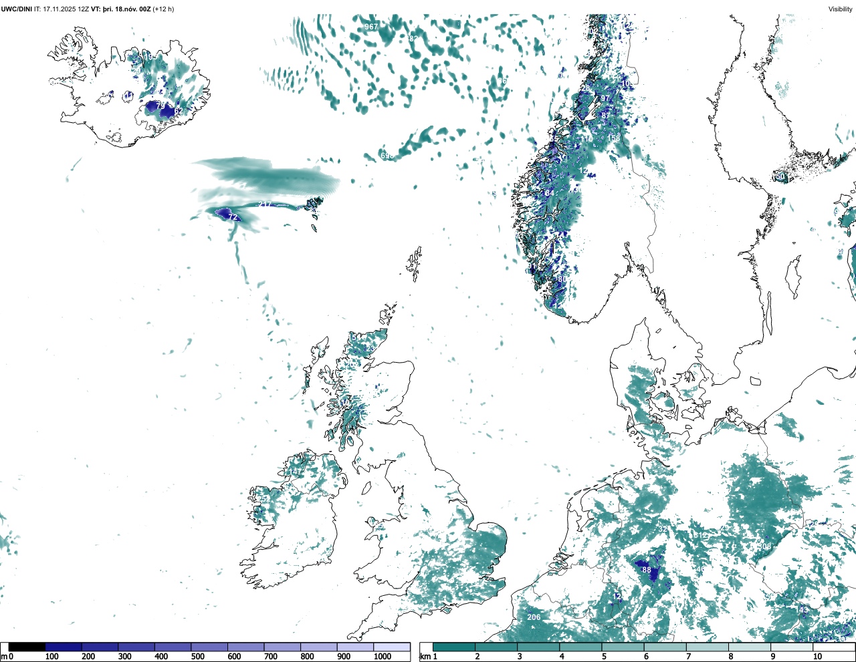Image resolution: width=856 pixels, height=662 pixels.
Task: Click the '145' value at the lower right
Action: pos(802,610)
